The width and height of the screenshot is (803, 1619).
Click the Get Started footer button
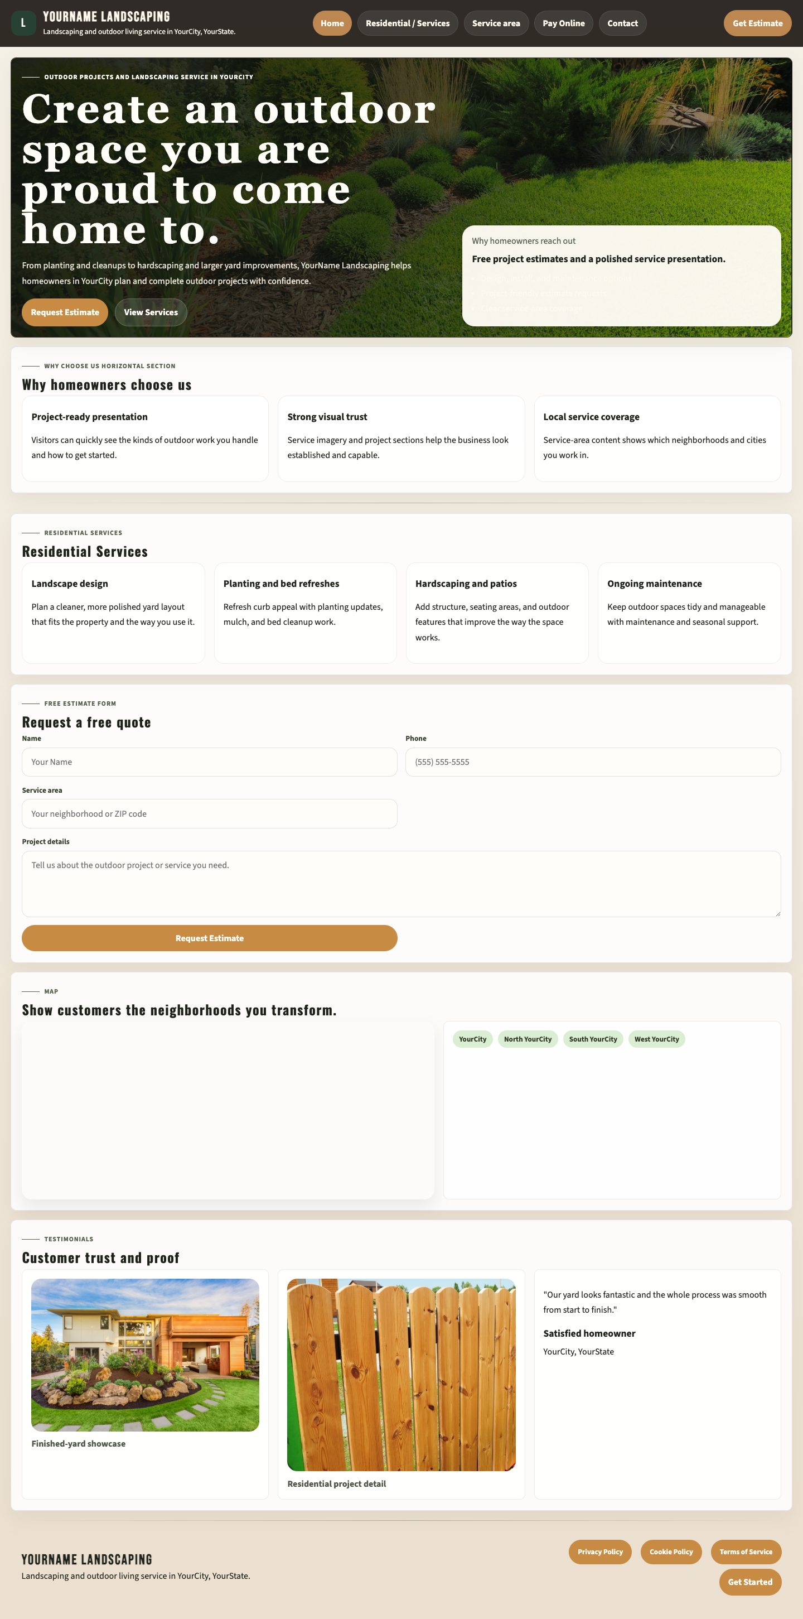coord(749,1582)
